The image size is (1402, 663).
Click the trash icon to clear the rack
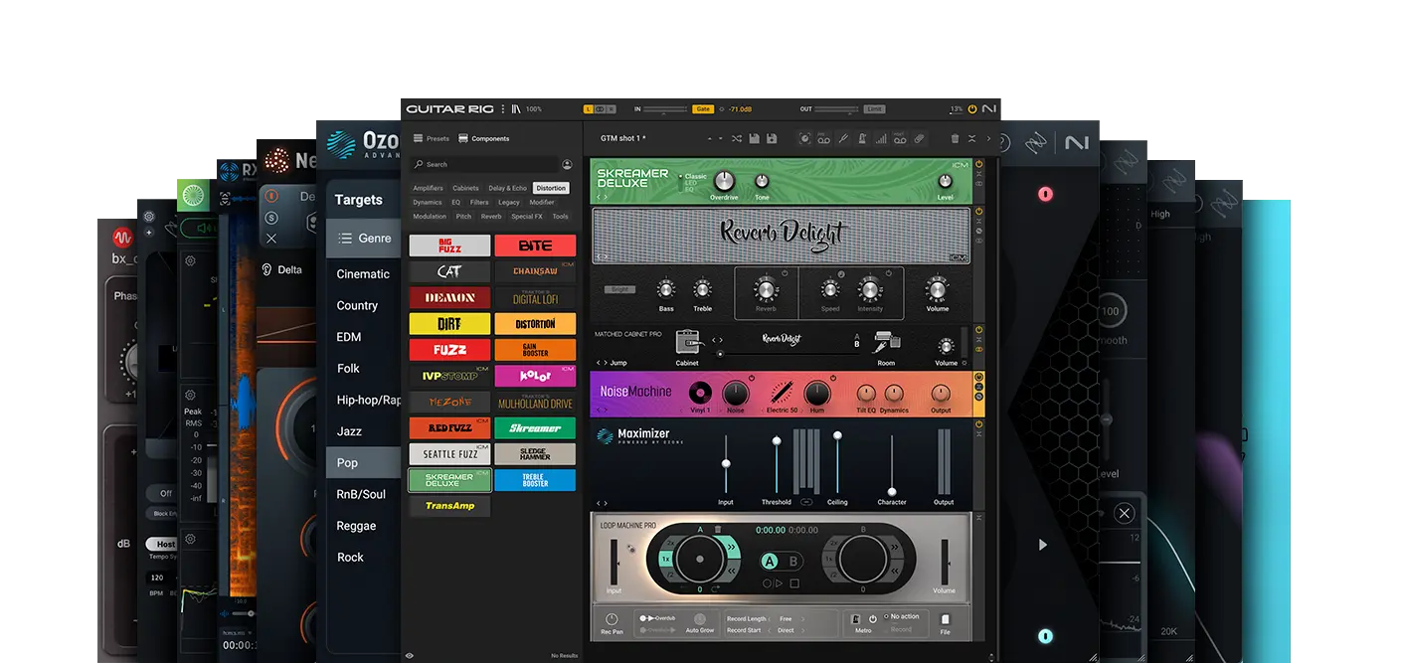point(955,138)
